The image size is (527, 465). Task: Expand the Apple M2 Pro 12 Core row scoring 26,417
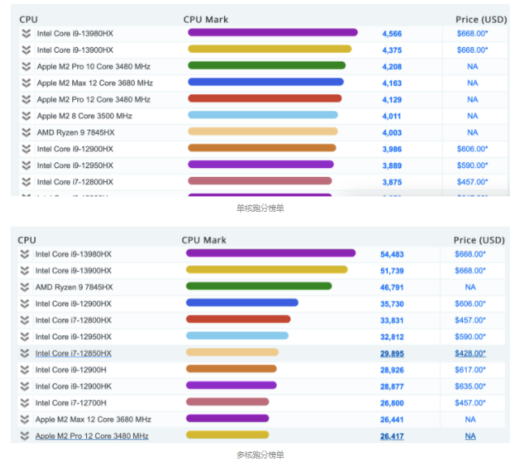point(24,436)
